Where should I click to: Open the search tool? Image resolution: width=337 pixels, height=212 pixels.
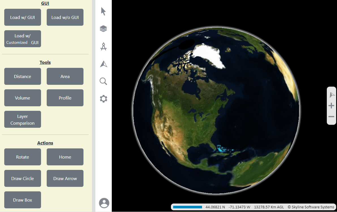pos(103,81)
